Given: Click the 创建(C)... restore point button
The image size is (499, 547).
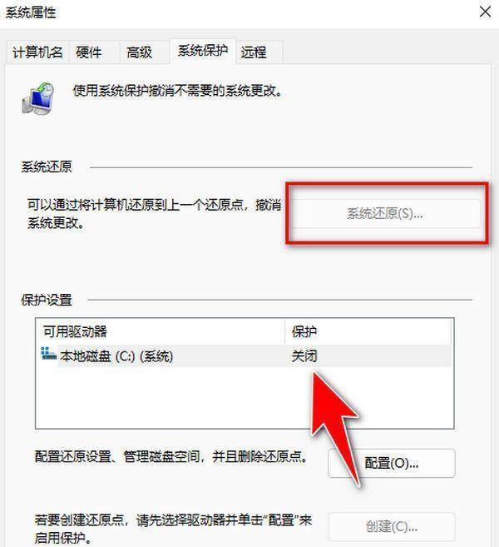Looking at the screenshot, I should (392, 526).
